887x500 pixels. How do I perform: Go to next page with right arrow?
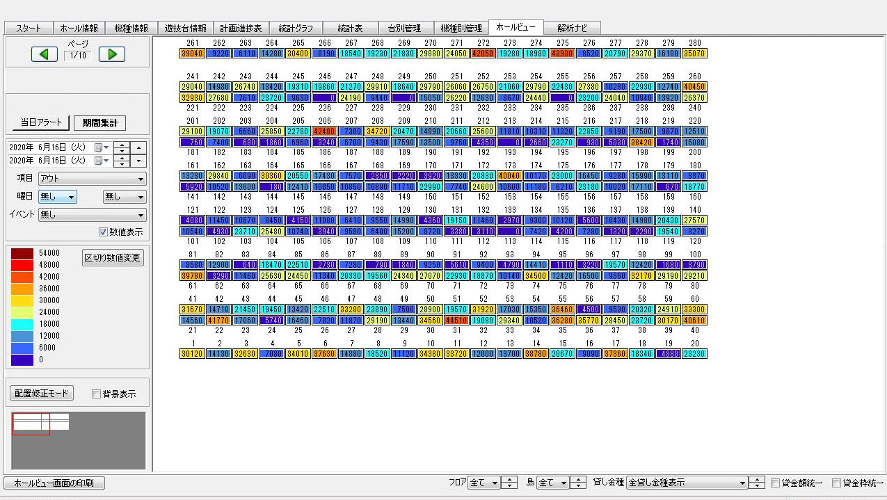(x=111, y=54)
